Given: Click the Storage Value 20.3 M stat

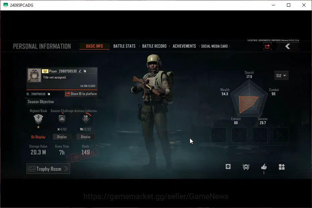Looking at the screenshot, I should 38,150.
